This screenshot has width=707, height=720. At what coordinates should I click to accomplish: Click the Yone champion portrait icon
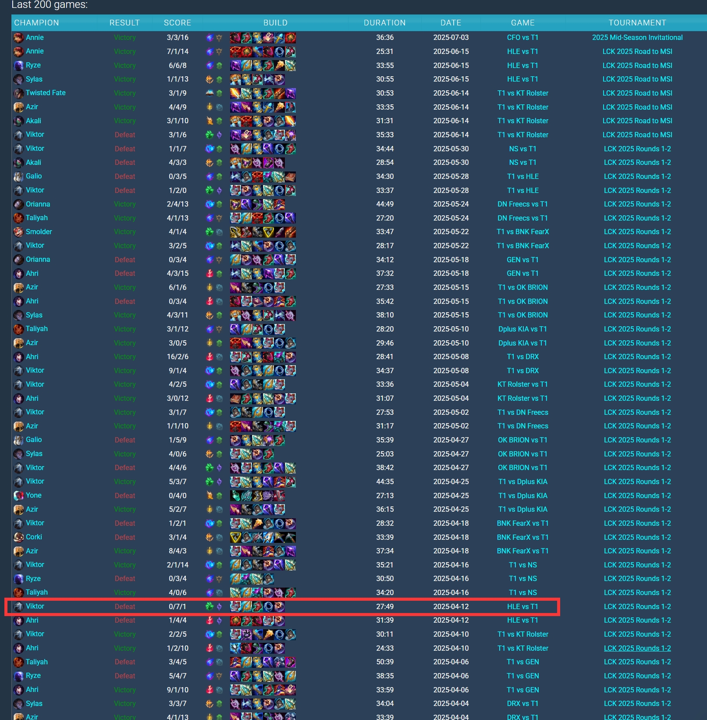pyautogui.click(x=18, y=495)
